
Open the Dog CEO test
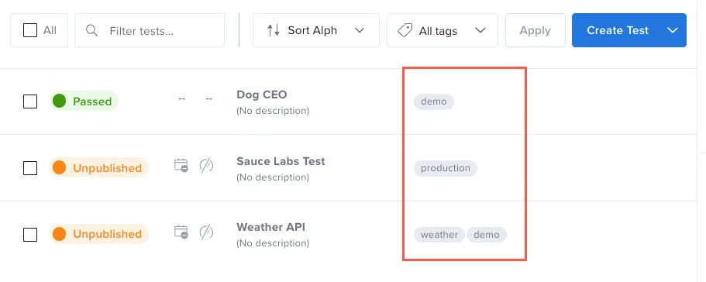[262, 95]
